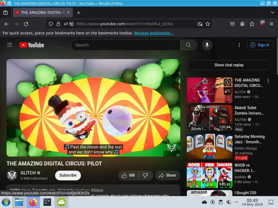Click the #Glitch hashtag
Image resolution: width=278 pixels, height=208 pixels.
coord(97,190)
